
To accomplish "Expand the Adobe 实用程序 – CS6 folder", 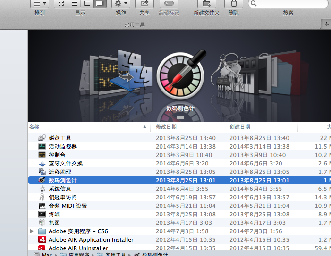I will coord(32,231).
